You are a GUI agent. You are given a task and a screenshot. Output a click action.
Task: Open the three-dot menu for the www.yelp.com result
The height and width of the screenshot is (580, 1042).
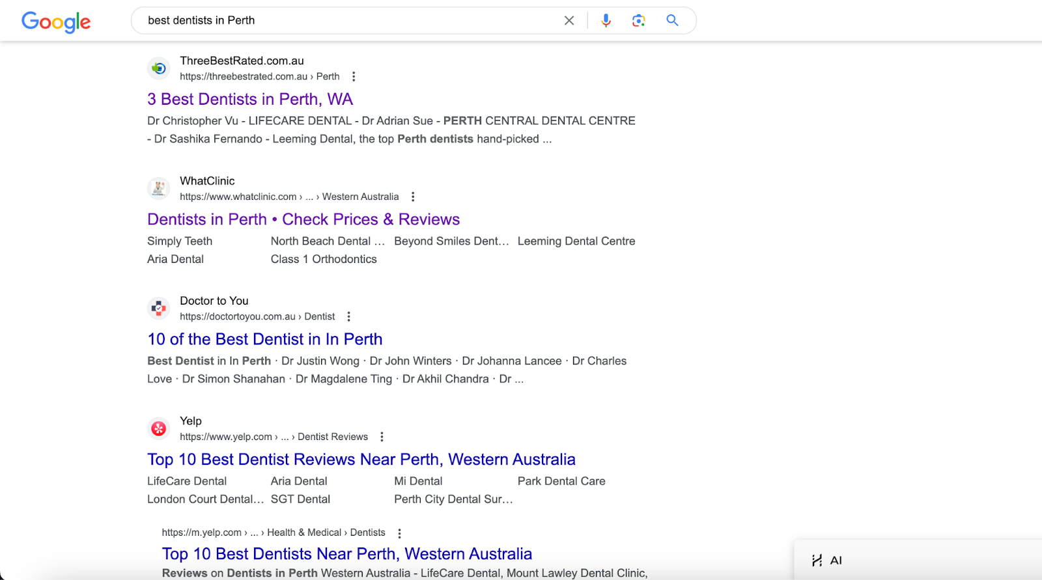[382, 437]
